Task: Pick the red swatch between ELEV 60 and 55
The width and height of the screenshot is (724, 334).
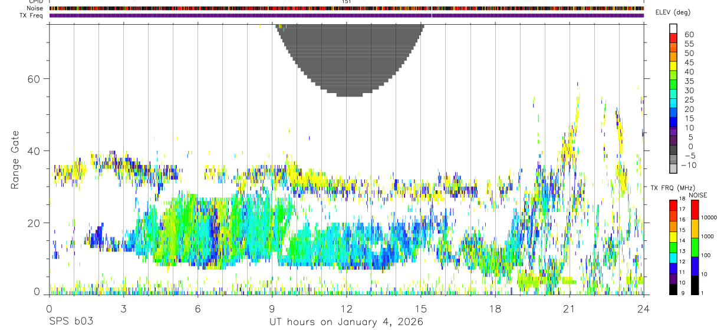Action: coord(673,38)
